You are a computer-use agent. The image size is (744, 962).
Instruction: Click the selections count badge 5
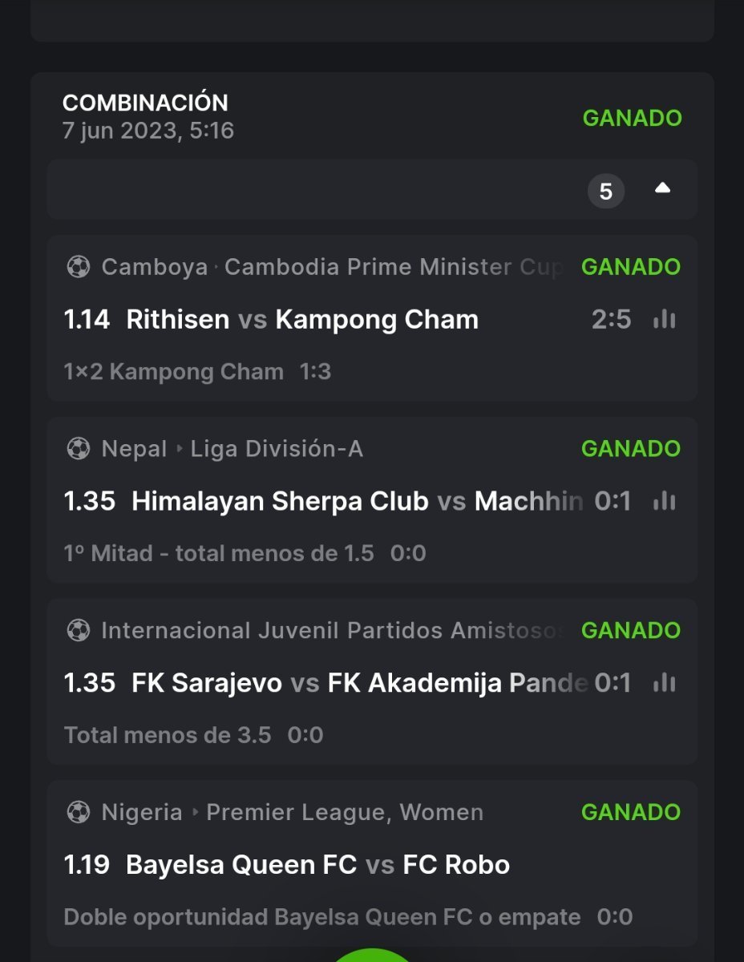point(606,192)
